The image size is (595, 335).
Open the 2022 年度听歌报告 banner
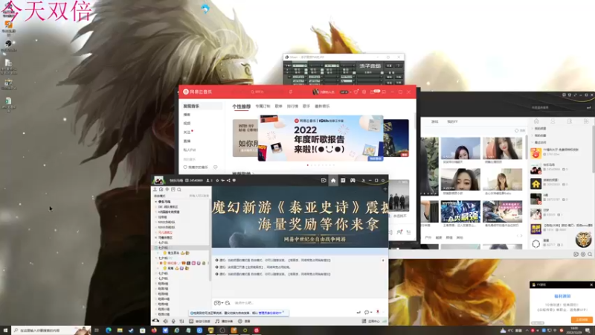321,138
